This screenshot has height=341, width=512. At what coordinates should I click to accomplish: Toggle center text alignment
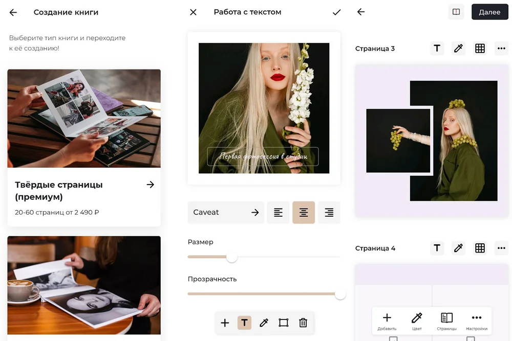tap(304, 213)
